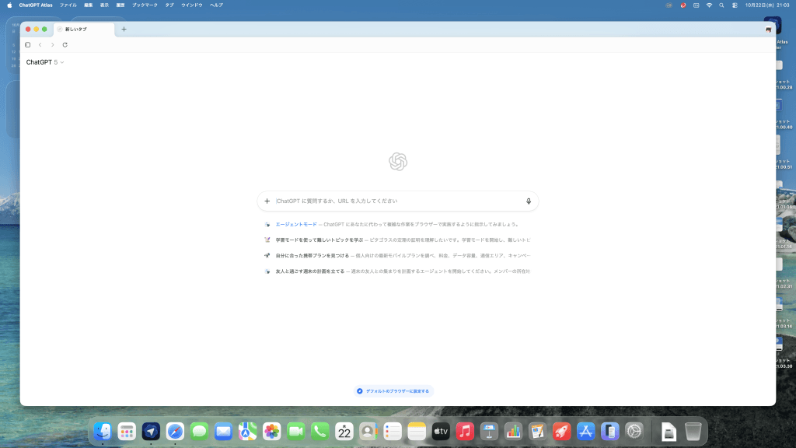
Task: Reload the page with the refresh icon
Action: click(65, 45)
